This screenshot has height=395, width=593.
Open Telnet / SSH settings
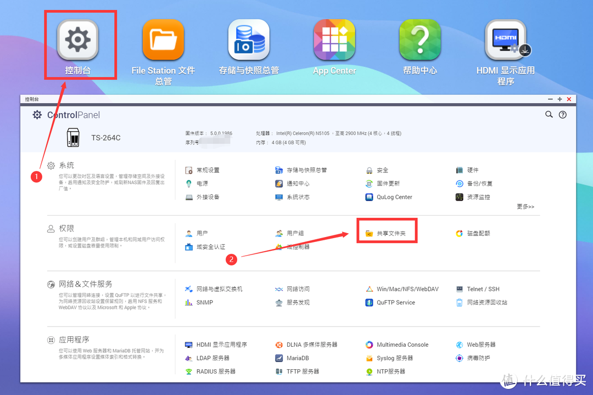click(x=478, y=289)
